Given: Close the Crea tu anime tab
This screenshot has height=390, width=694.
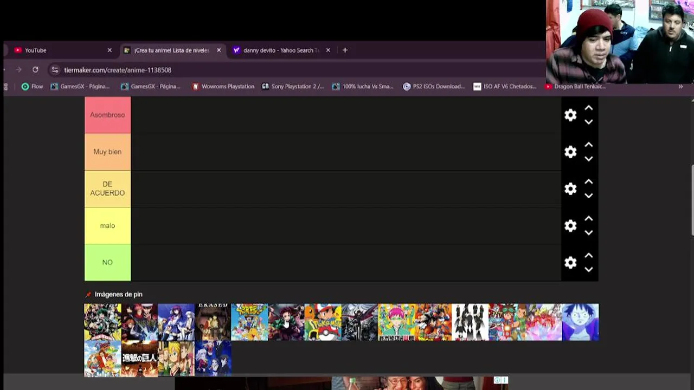Looking at the screenshot, I should (219, 50).
